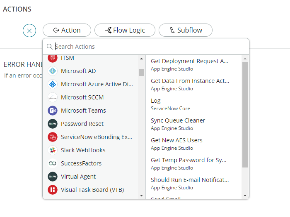The width and height of the screenshot is (290, 217).
Task: Click the Microsoft AD icon
Action: coord(53,71)
